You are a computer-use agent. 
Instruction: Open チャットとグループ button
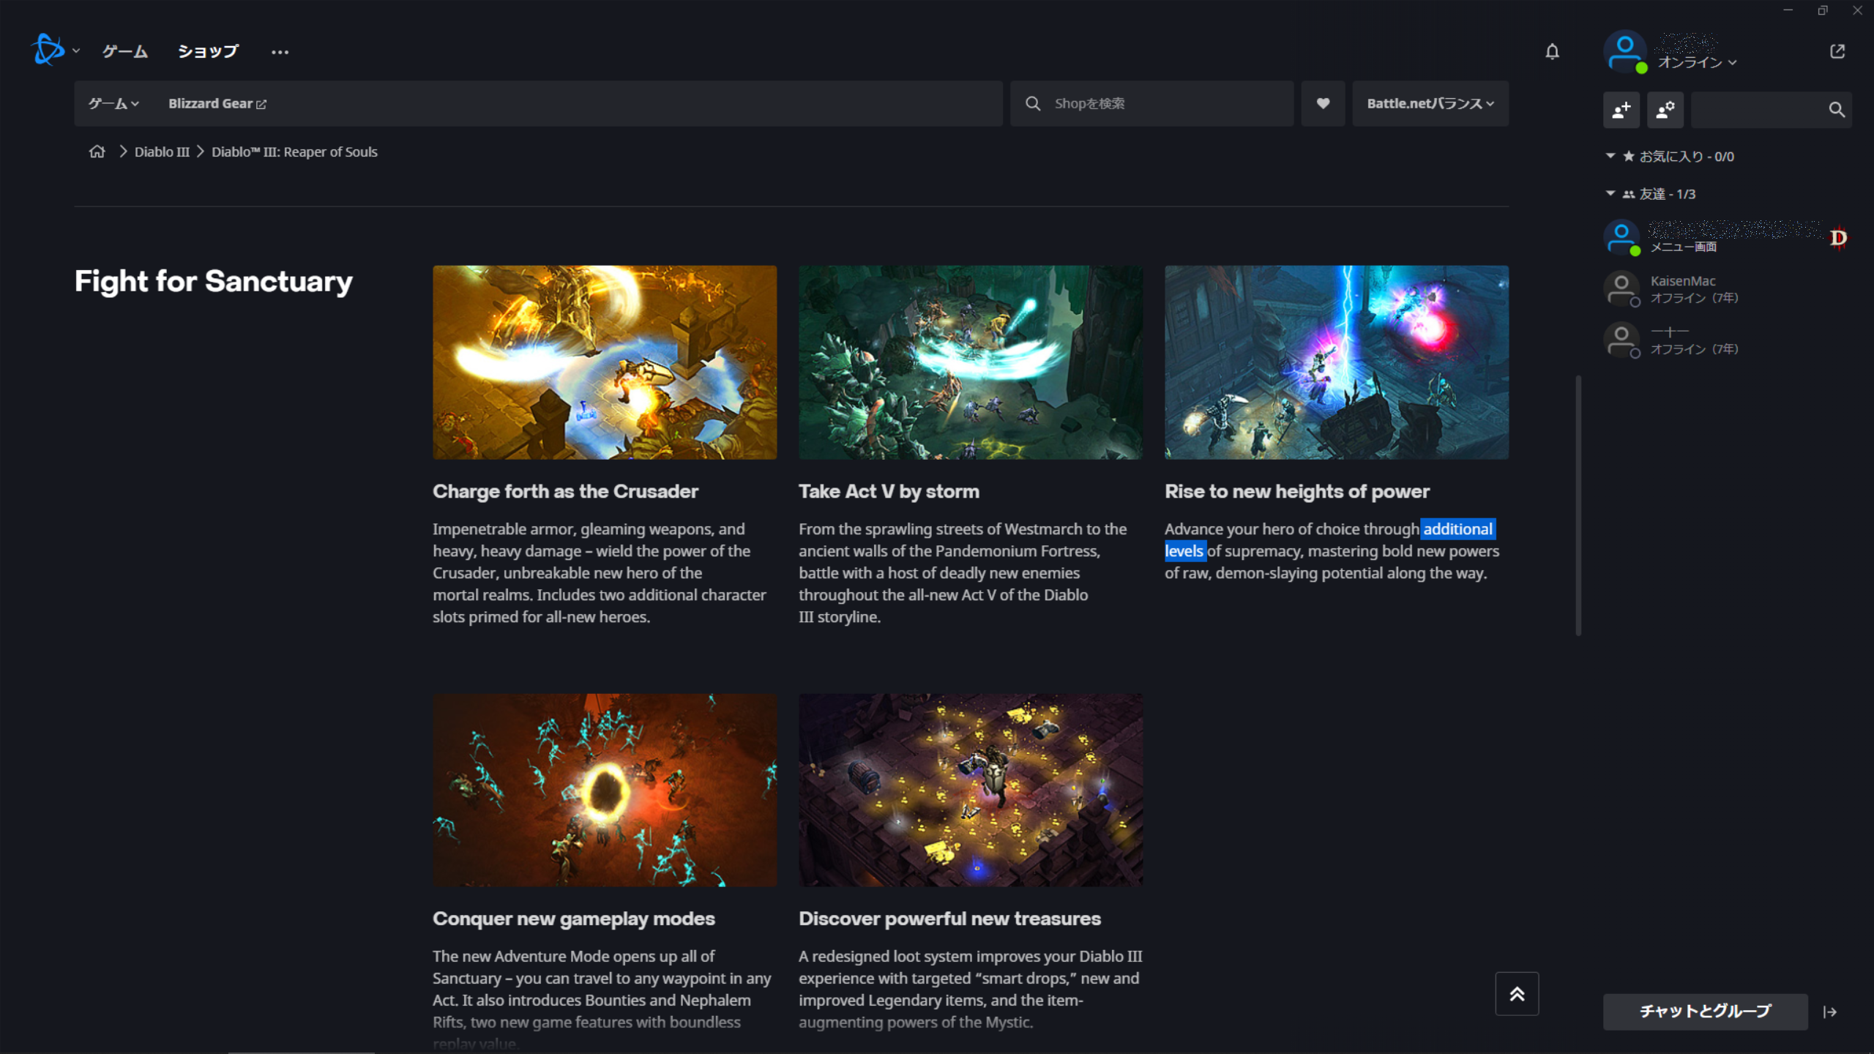1705,1011
